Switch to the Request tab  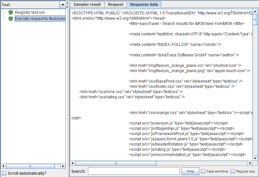coord(115,5)
